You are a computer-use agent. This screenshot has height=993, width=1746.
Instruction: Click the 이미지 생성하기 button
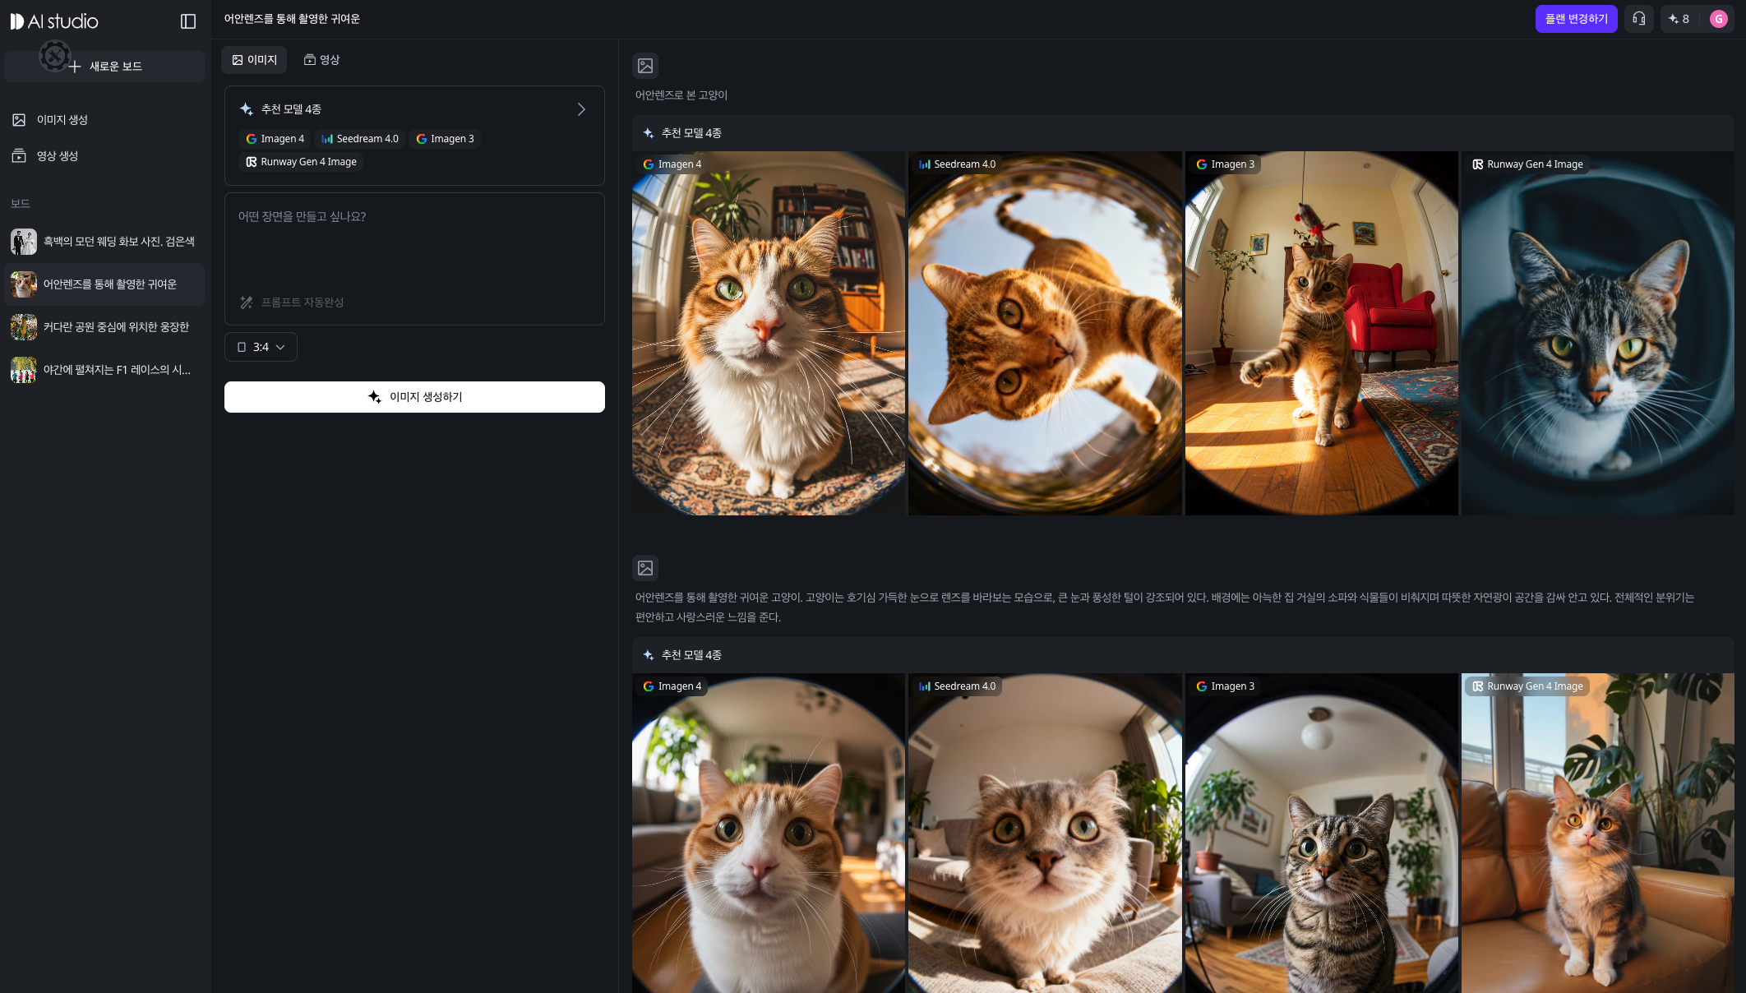coord(414,397)
